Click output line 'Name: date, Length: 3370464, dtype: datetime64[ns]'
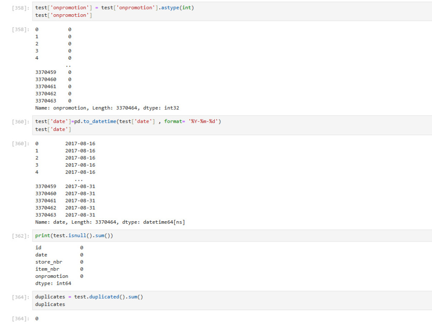The width and height of the screenshot is (432, 324). 110,222
